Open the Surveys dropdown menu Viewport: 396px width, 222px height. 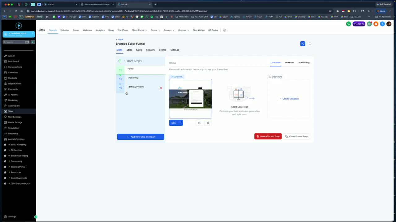coord(169,30)
